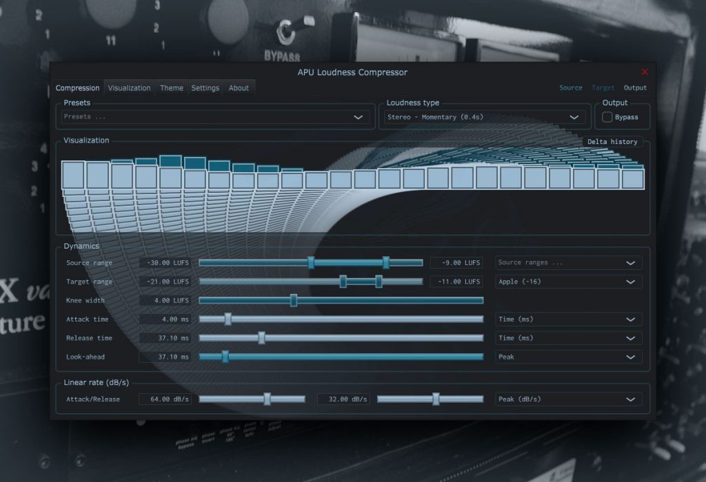
Task: Click the Knee width slider handle
Action: pyautogui.click(x=294, y=300)
